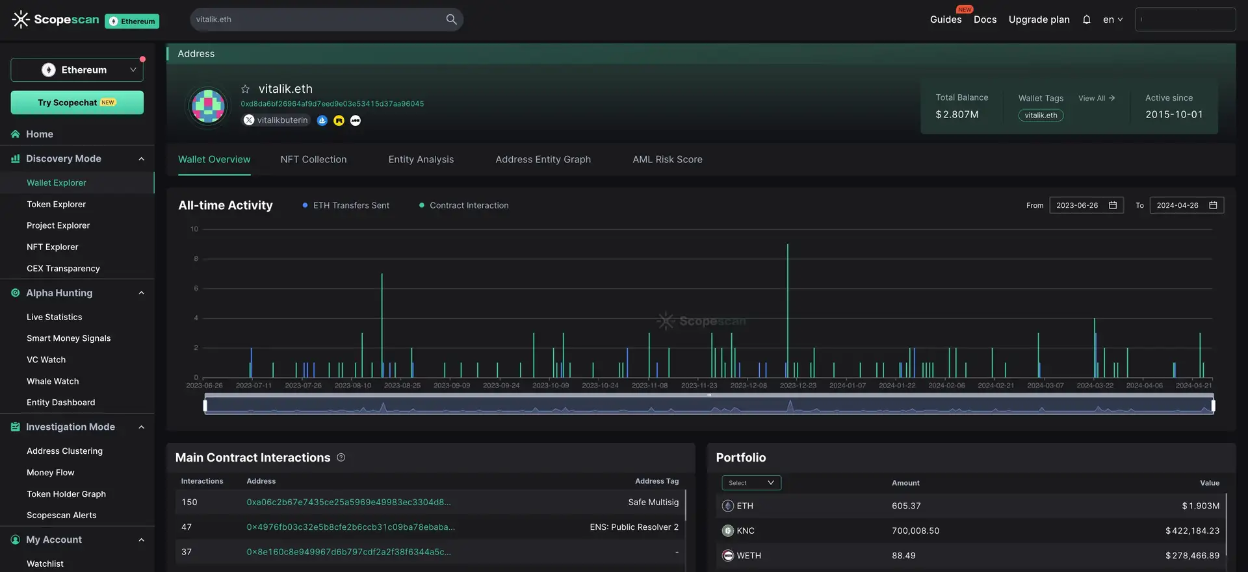Click the Try Scopechat button
The width and height of the screenshot is (1248, 572).
77,103
